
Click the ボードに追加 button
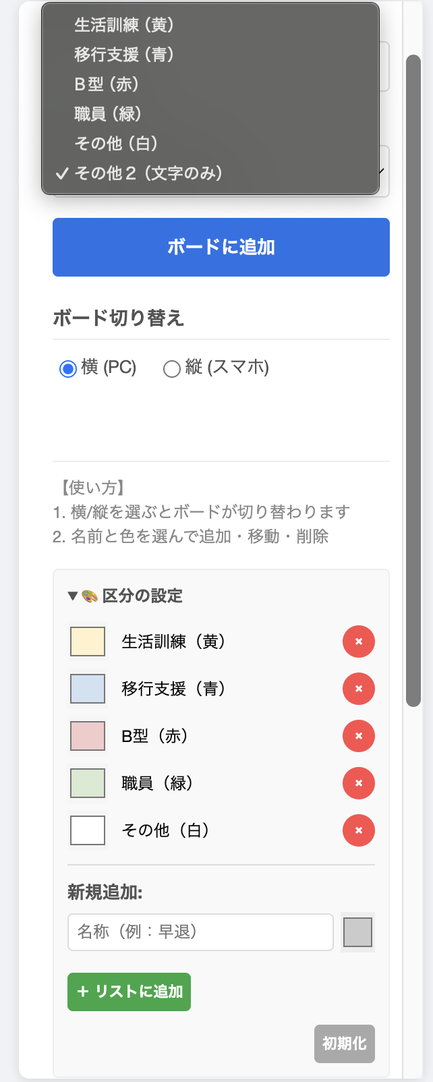(221, 247)
